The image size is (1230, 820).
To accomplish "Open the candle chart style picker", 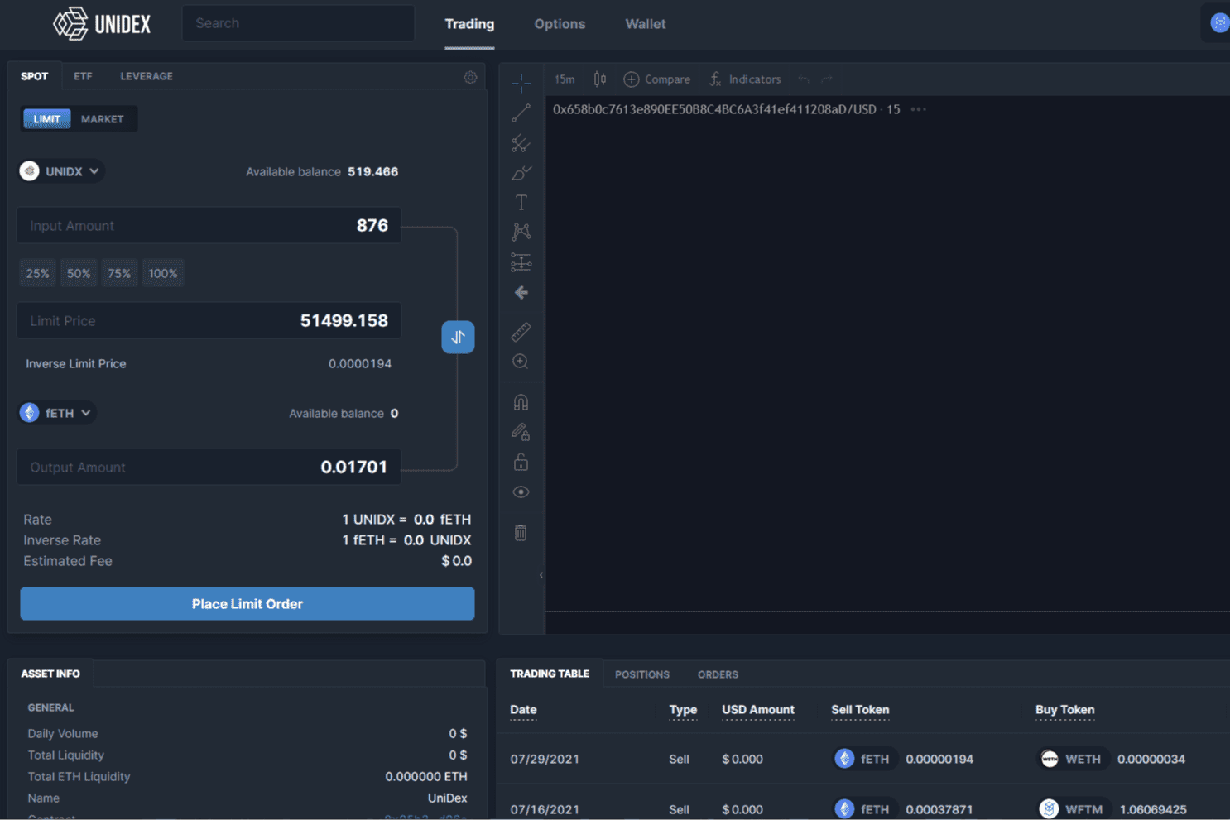I will click(599, 79).
